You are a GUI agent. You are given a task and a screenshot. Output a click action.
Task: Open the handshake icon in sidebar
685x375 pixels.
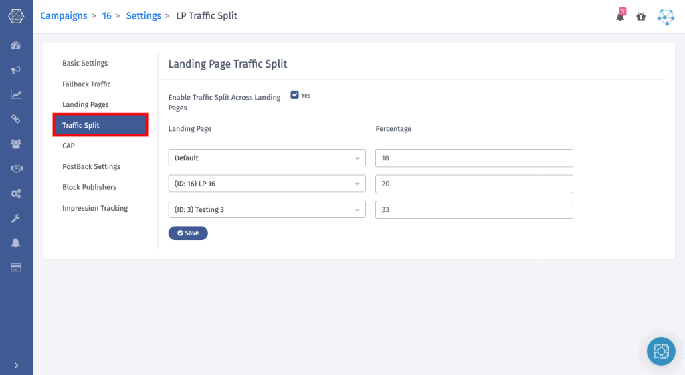point(16,168)
